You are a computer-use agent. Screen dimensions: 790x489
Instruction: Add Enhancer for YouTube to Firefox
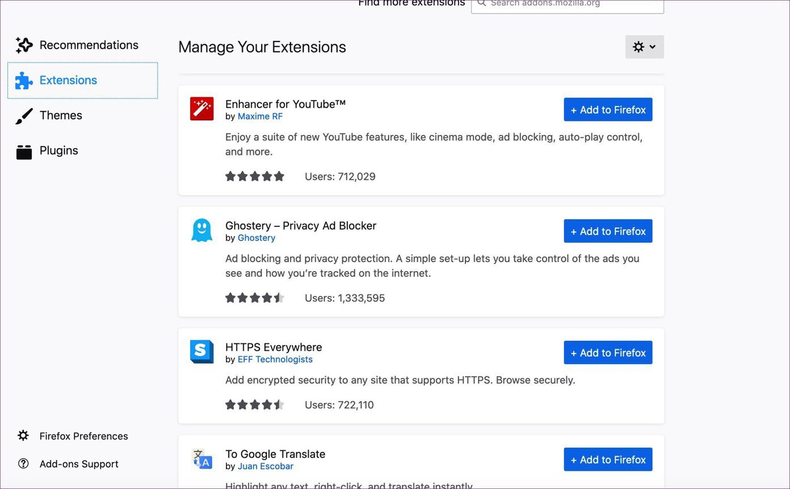tap(608, 109)
